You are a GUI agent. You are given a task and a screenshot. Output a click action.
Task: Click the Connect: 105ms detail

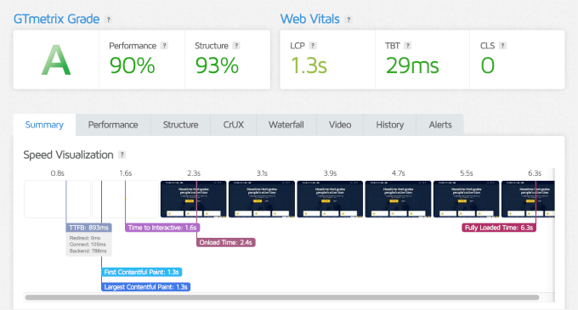(88, 245)
